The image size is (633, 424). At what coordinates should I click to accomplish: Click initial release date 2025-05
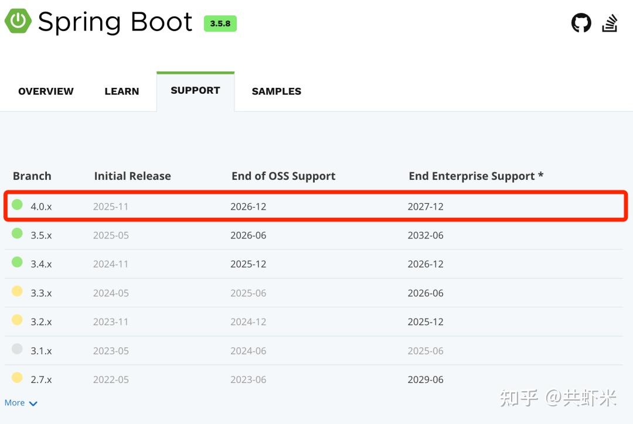click(111, 235)
